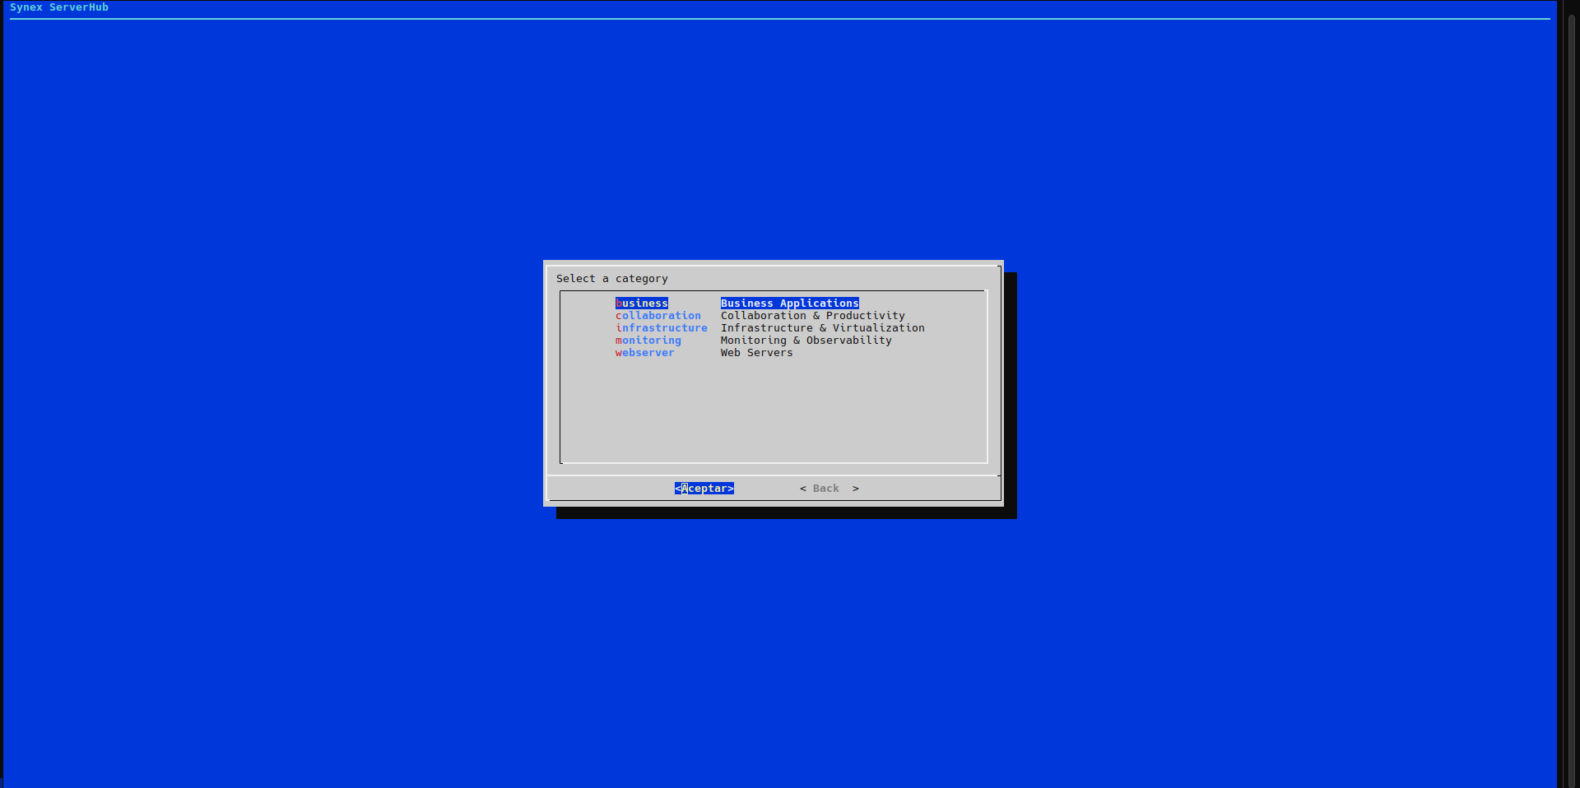Click the highlighted A in Aceptar
The width and height of the screenshot is (1580, 788).
pos(685,489)
